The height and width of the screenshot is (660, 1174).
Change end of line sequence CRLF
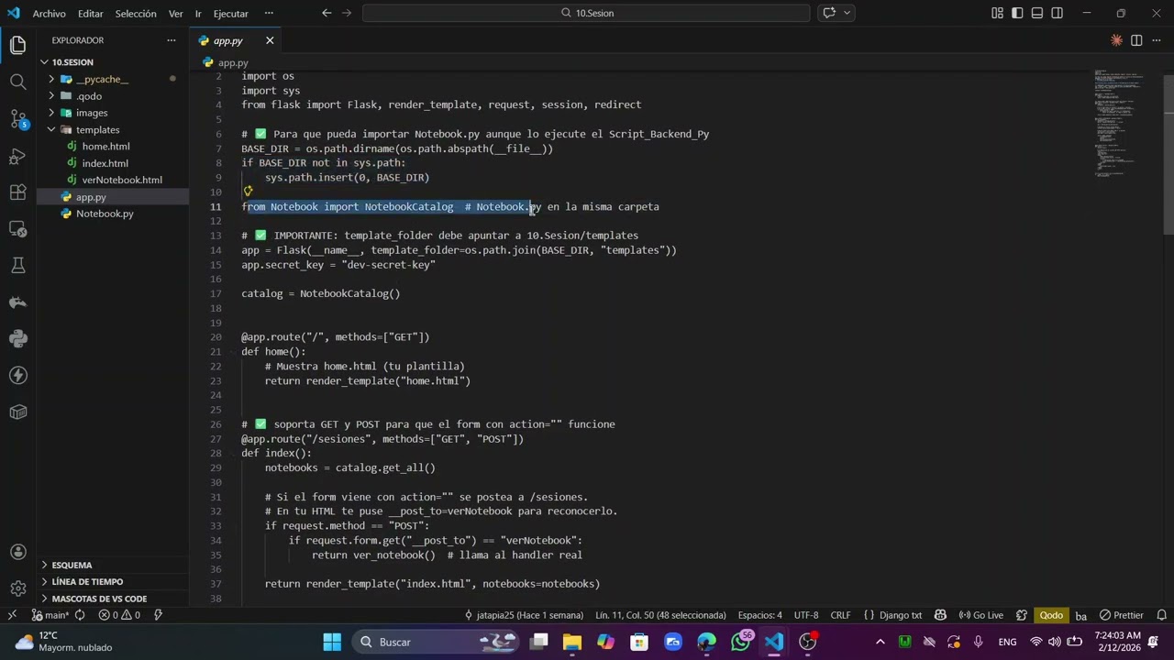click(x=840, y=615)
